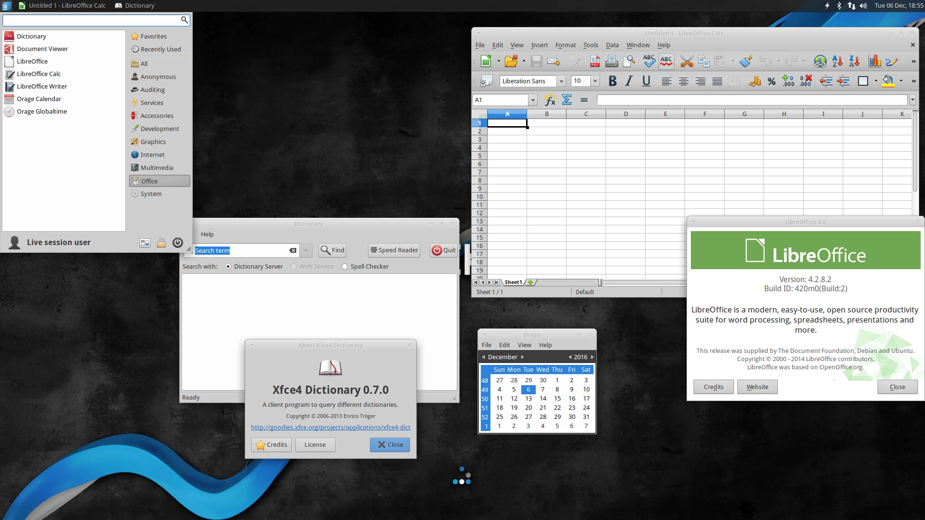Expand the Font Name dropdown Liberation Sans
Image resolution: width=925 pixels, height=520 pixels.
pos(561,81)
